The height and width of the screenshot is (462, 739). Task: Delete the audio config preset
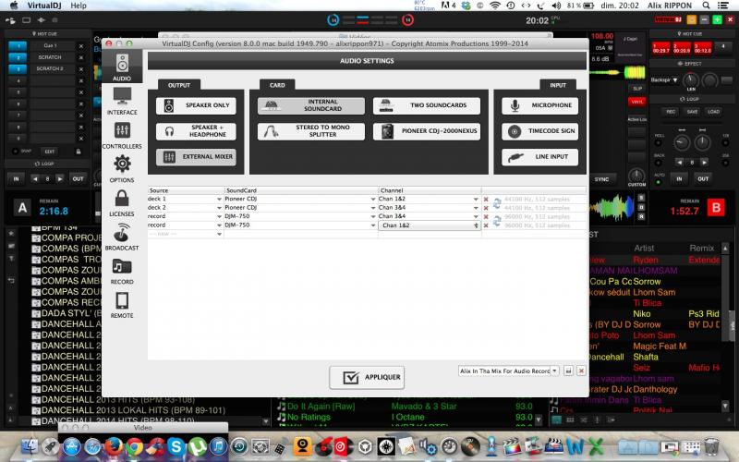pyautogui.click(x=581, y=371)
